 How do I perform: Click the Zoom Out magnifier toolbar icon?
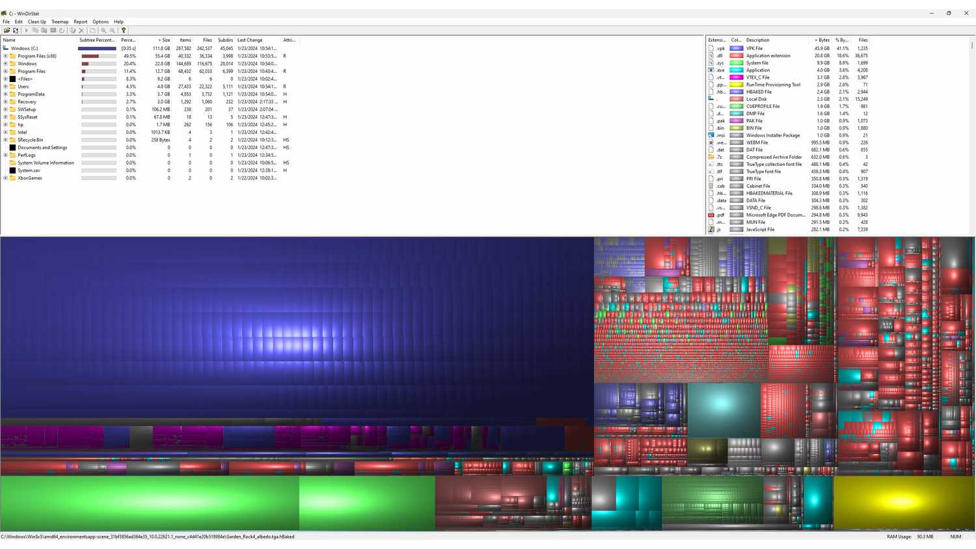pyautogui.click(x=113, y=31)
